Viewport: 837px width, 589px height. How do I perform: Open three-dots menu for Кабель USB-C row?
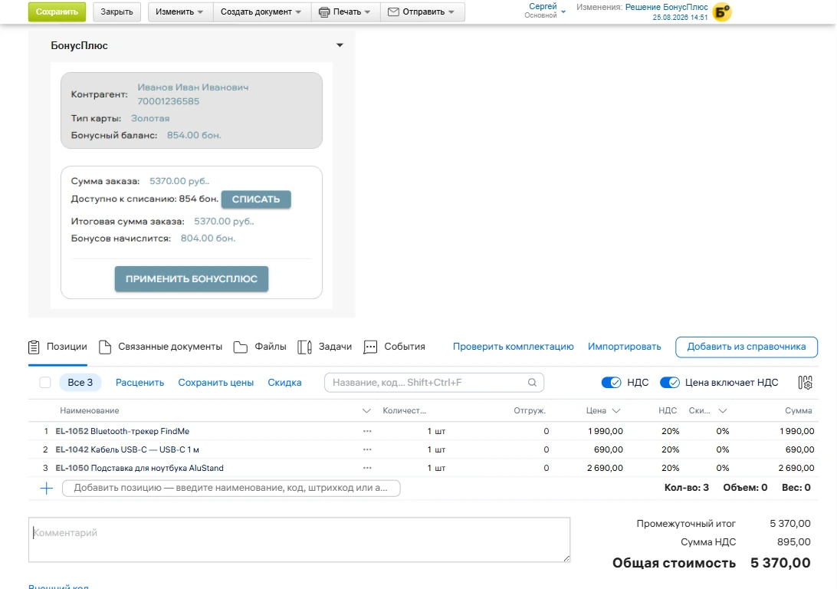pos(367,449)
